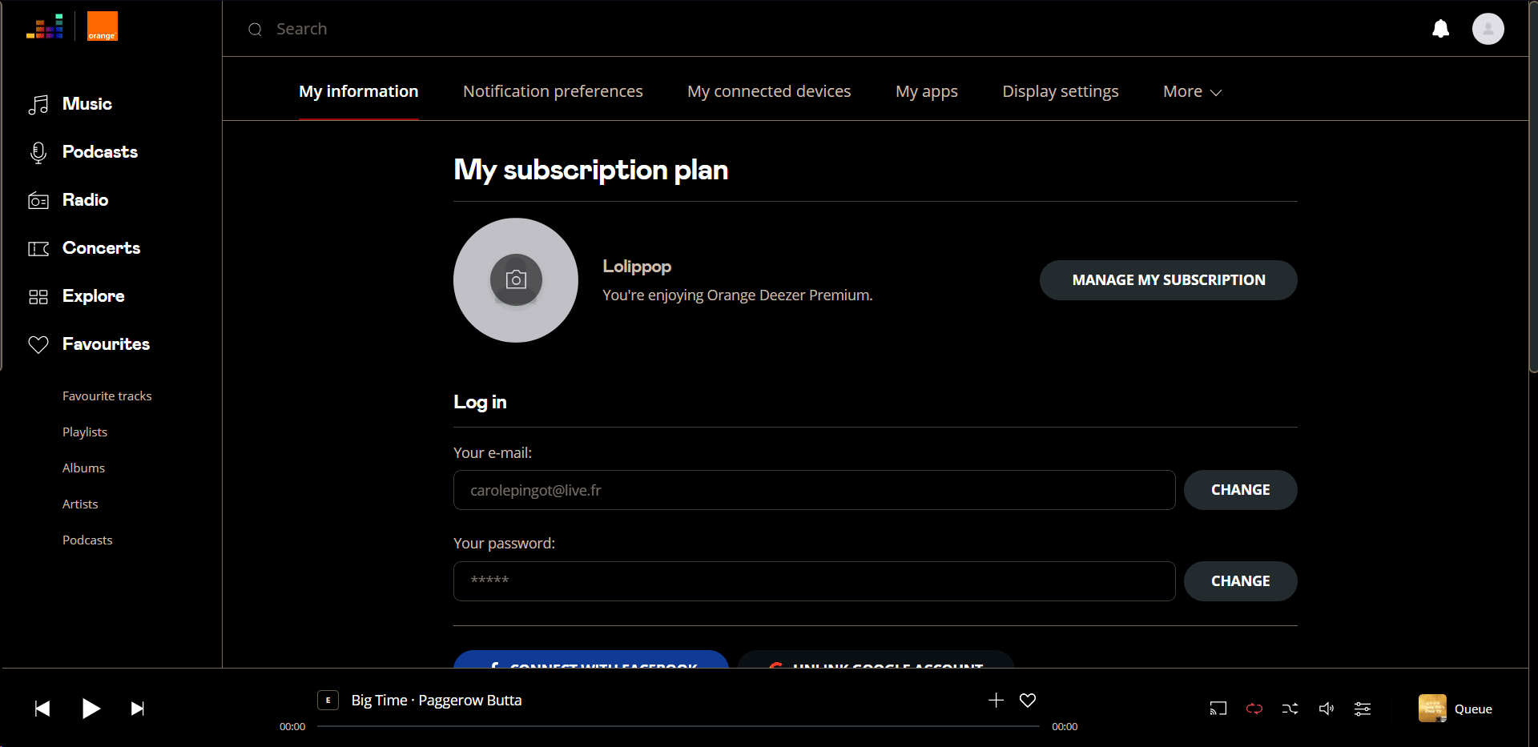Click the search magnifier icon
This screenshot has width=1538, height=747.
coord(256,30)
